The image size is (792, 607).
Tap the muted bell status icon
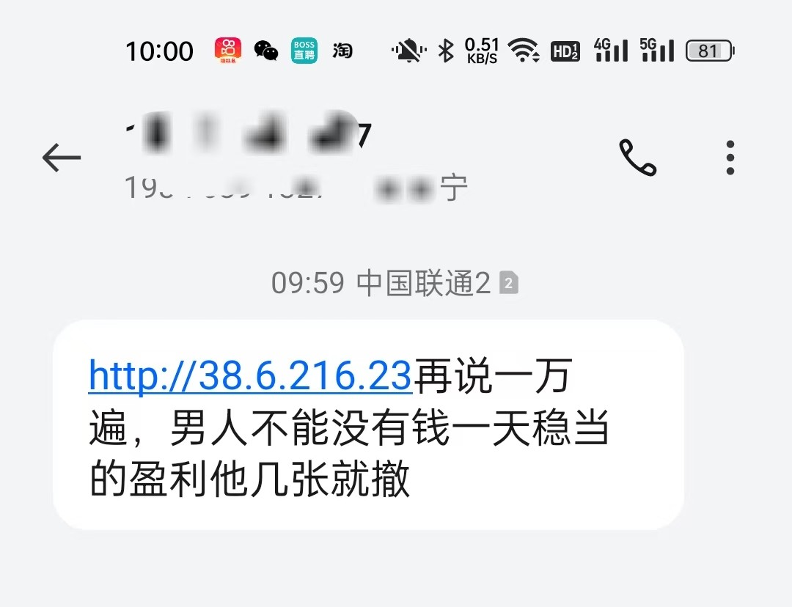408,51
